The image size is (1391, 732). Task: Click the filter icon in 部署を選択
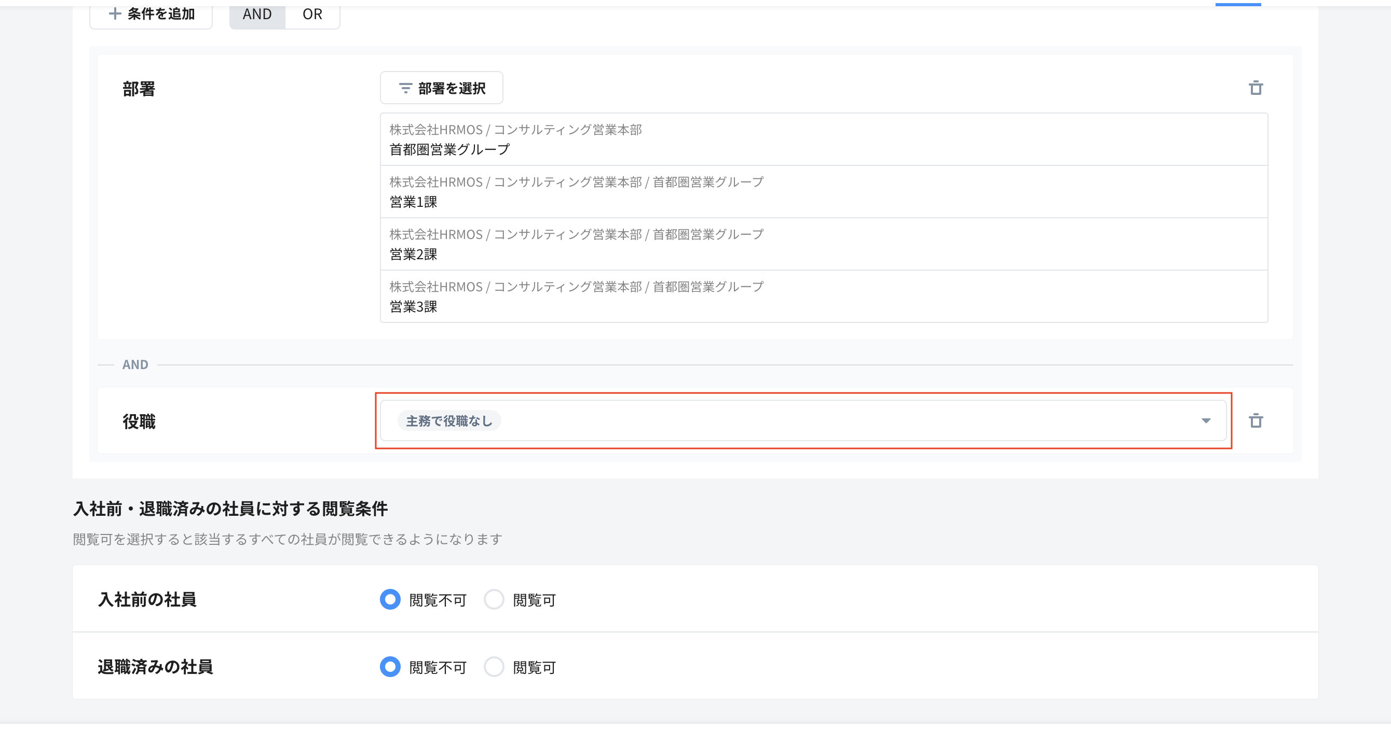click(x=405, y=88)
